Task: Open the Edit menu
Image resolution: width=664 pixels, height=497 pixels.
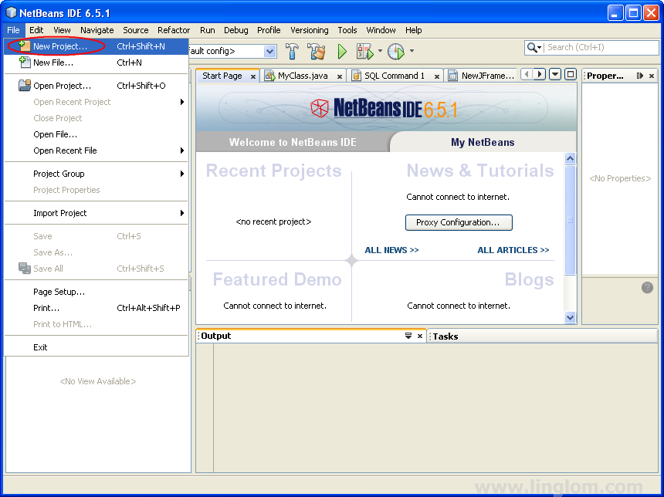Action: point(36,30)
